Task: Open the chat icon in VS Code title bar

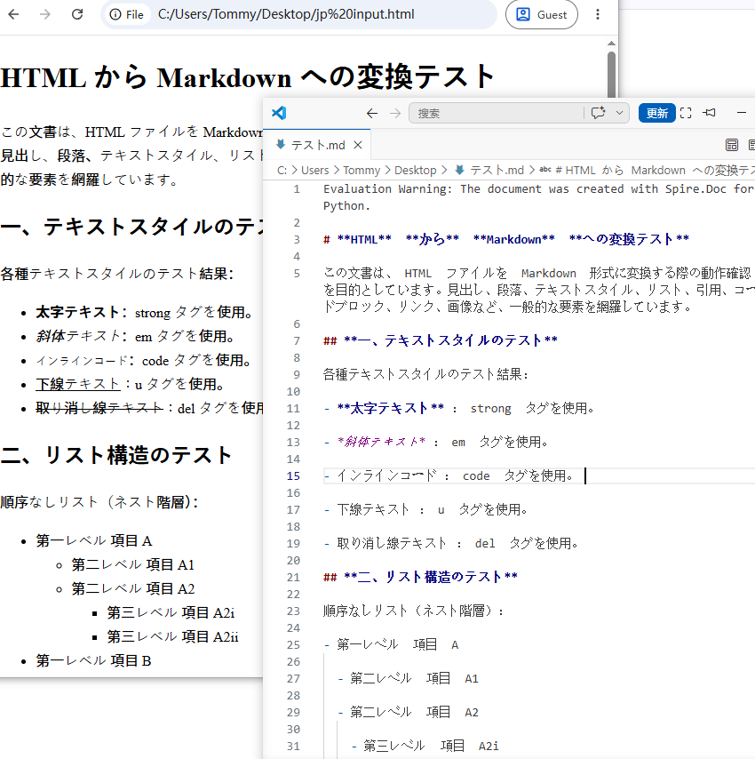Action: pyautogui.click(x=599, y=113)
